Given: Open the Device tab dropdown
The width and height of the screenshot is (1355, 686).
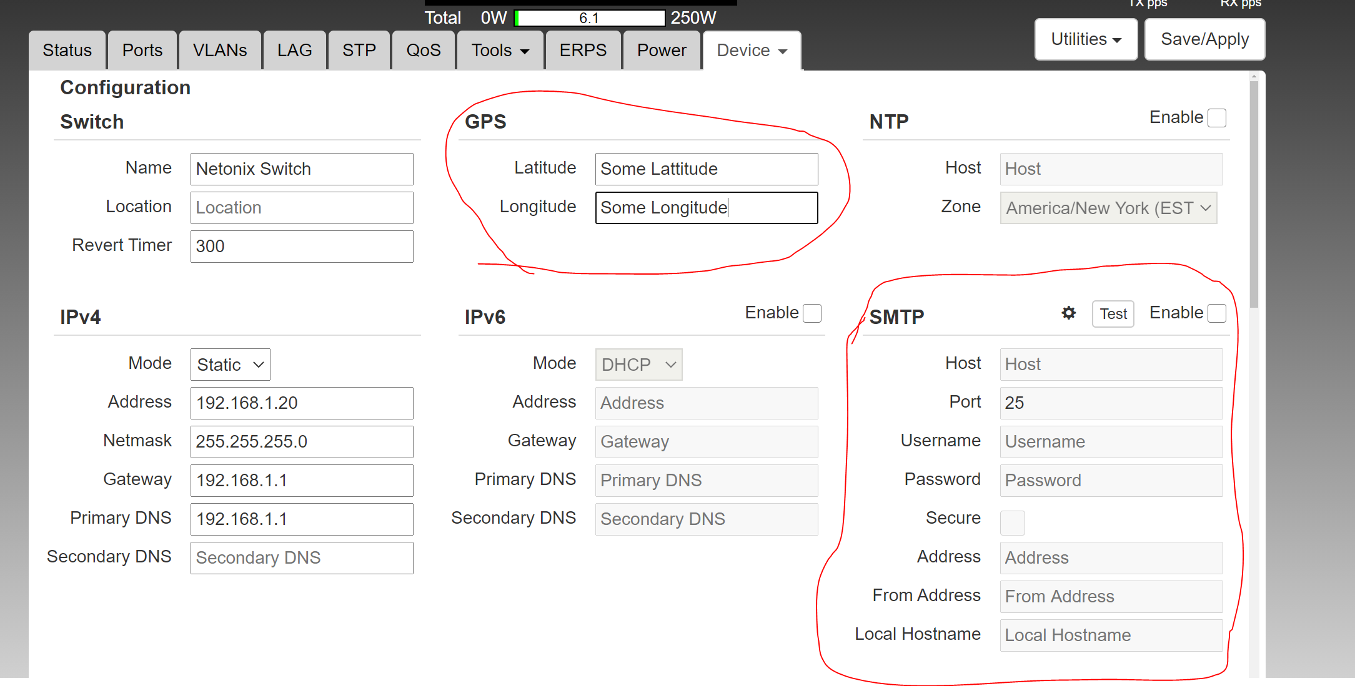Looking at the screenshot, I should coord(751,51).
